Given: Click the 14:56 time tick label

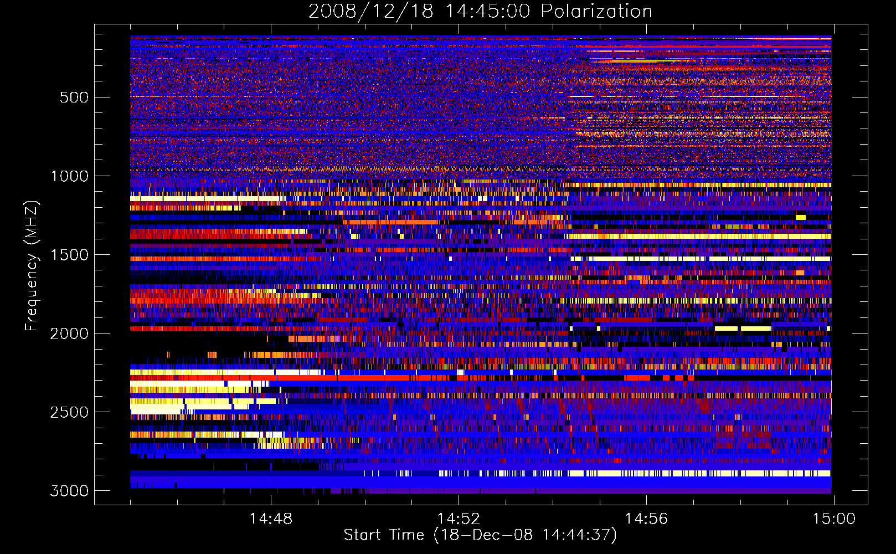Looking at the screenshot, I should pos(646,519).
